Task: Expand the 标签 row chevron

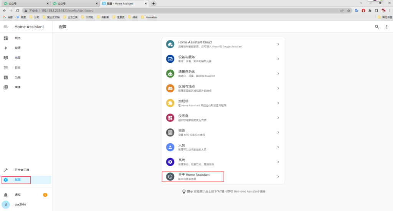Action: click(278, 133)
